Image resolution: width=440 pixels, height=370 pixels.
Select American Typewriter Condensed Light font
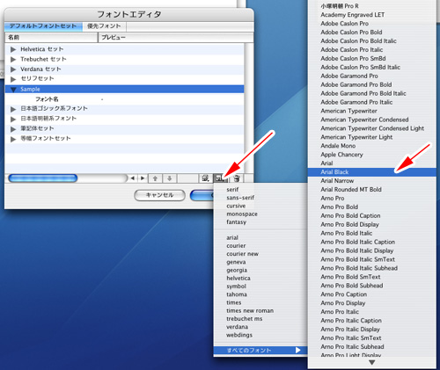[372, 128]
